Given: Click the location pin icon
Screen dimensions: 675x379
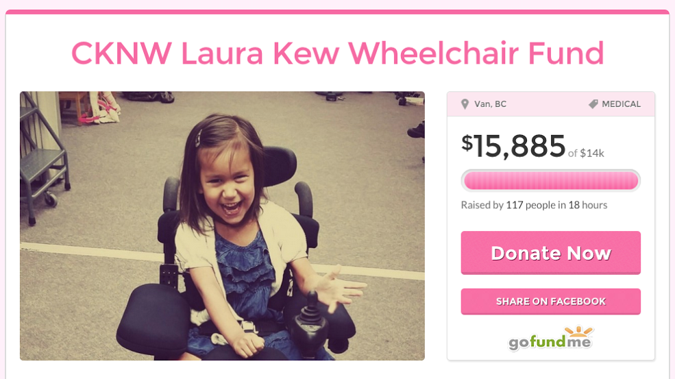Looking at the screenshot, I should [x=465, y=104].
